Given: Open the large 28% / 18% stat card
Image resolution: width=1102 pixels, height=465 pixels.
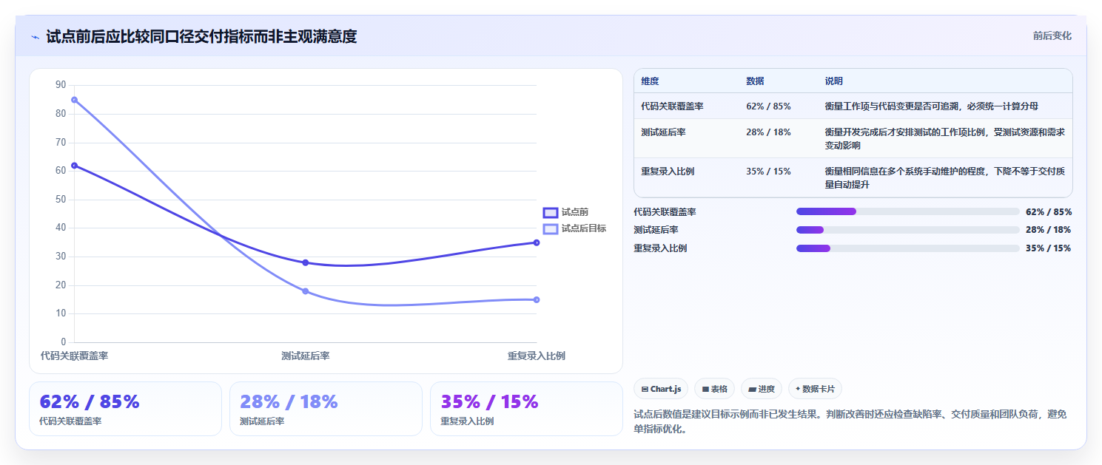Looking at the screenshot, I should coord(326,409).
